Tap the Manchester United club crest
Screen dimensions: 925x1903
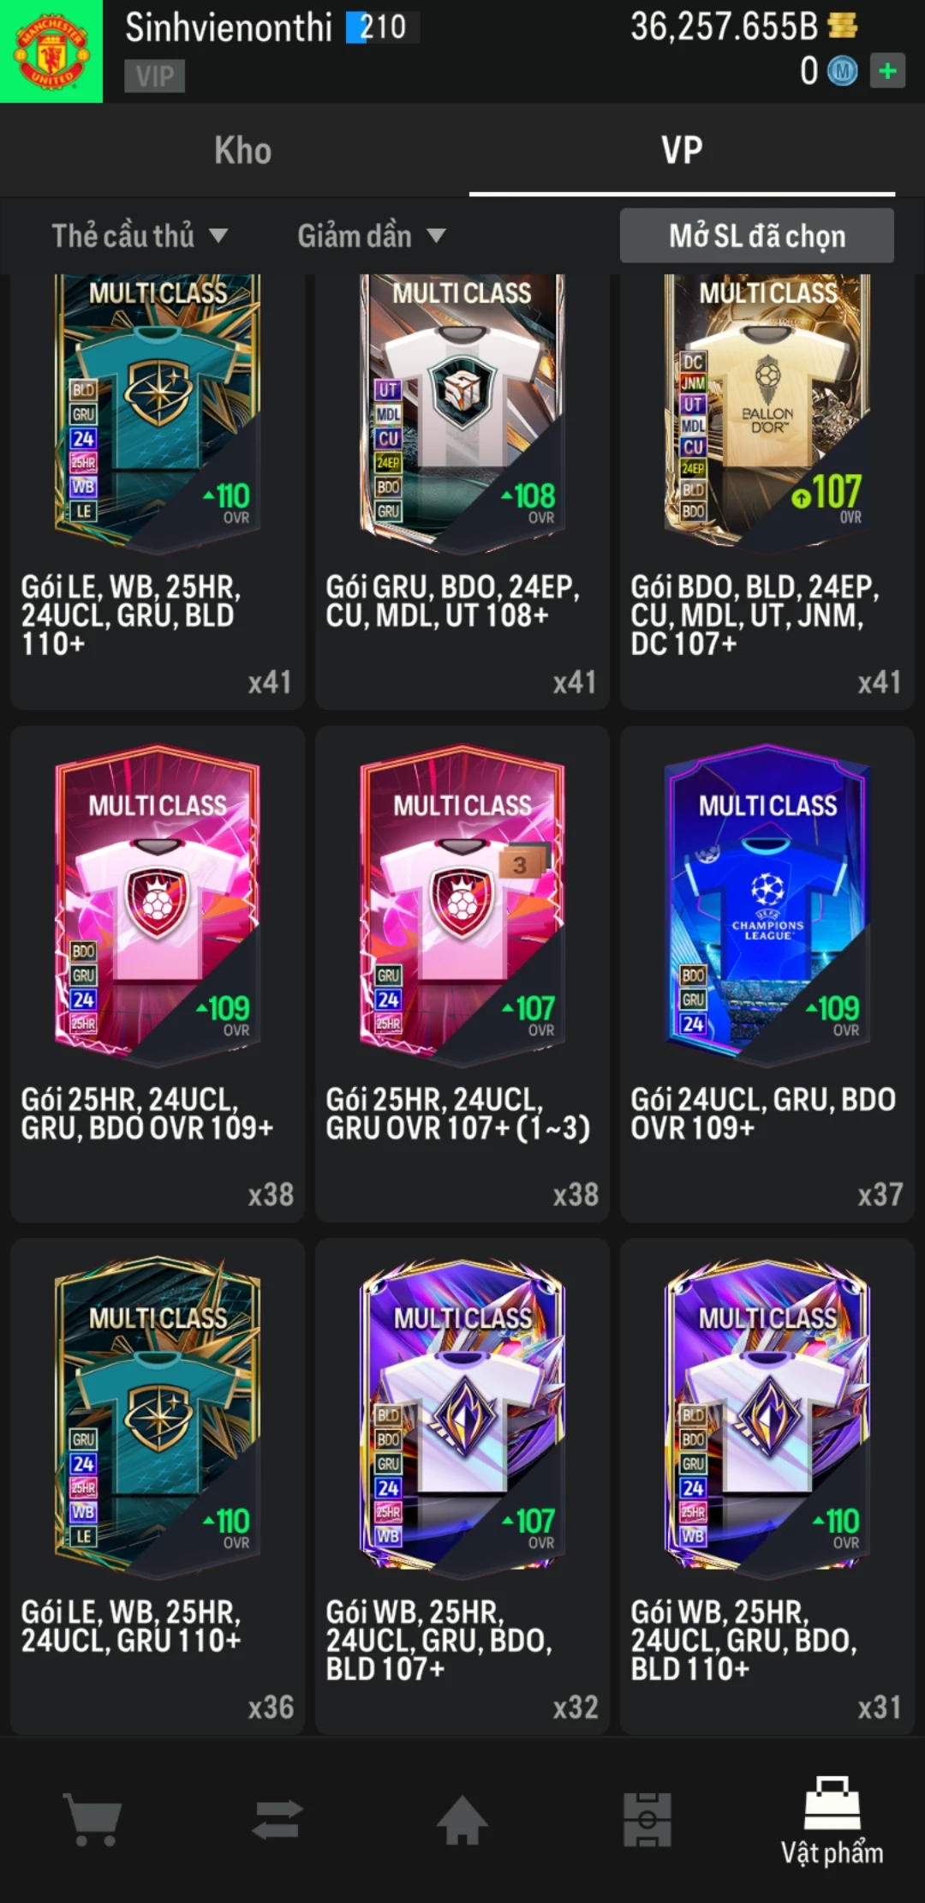pyautogui.click(x=51, y=51)
